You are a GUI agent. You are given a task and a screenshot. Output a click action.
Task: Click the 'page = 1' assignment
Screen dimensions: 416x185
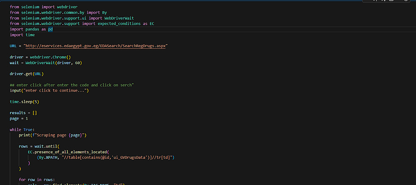tap(19, 118)
